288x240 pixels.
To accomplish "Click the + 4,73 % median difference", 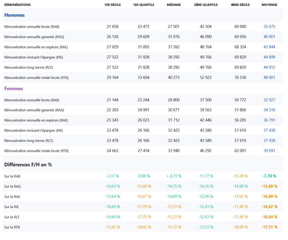I will pyautogui.click(x=174, y=176).
